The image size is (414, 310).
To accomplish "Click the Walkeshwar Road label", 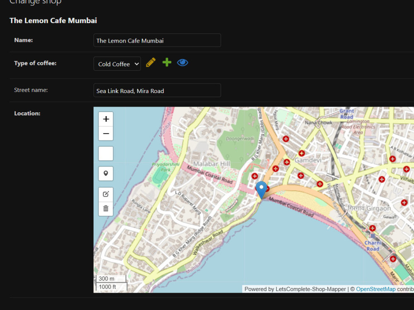I will [x=208, y=242].
